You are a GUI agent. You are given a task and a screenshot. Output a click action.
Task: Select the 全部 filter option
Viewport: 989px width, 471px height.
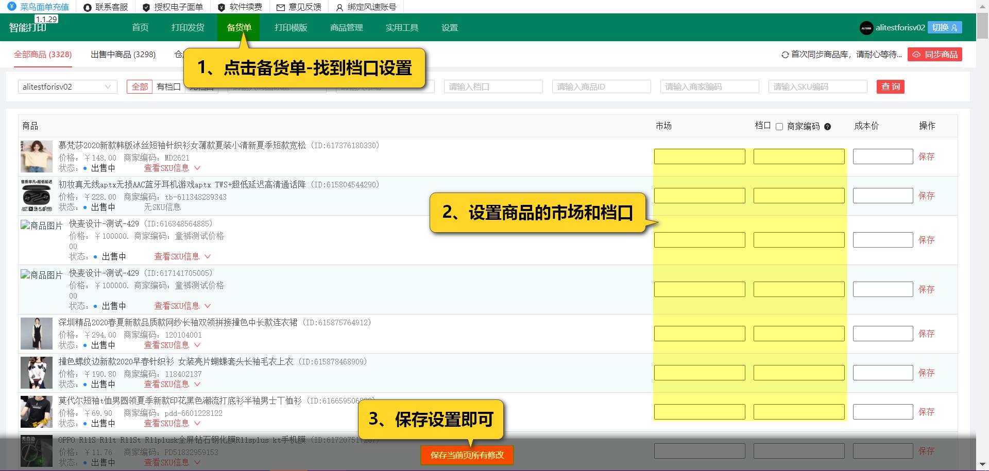tap(139, 86)
